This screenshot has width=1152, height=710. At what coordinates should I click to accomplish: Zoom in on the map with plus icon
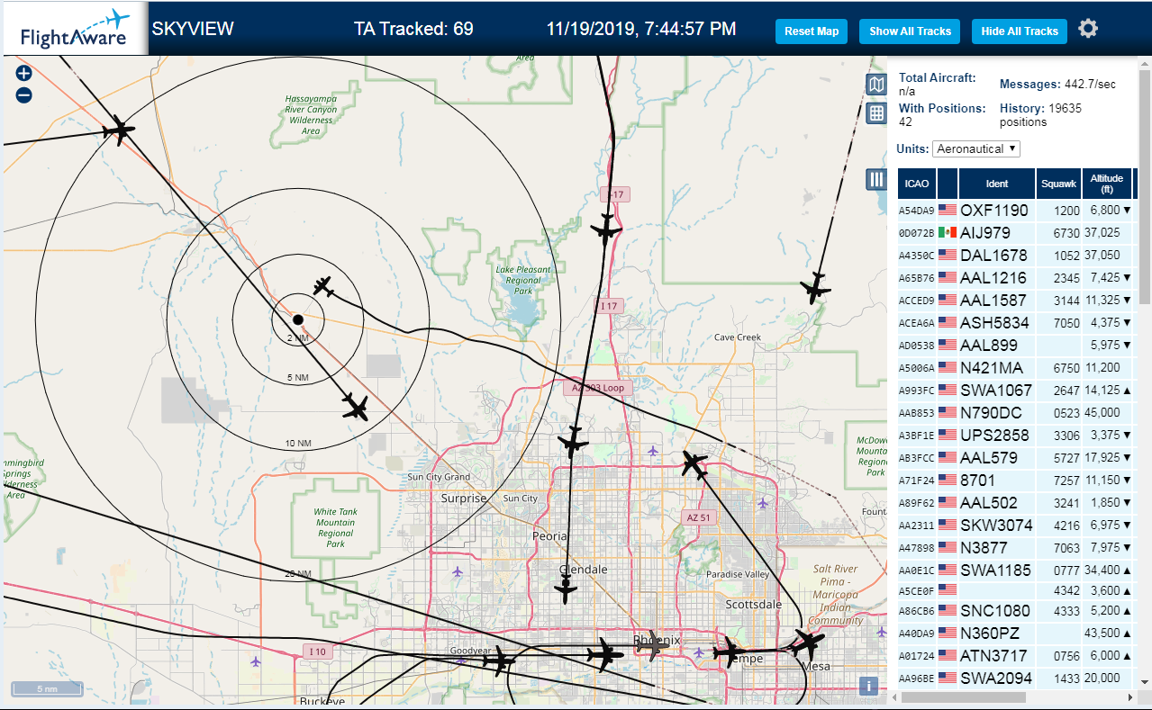click(24, 73)
